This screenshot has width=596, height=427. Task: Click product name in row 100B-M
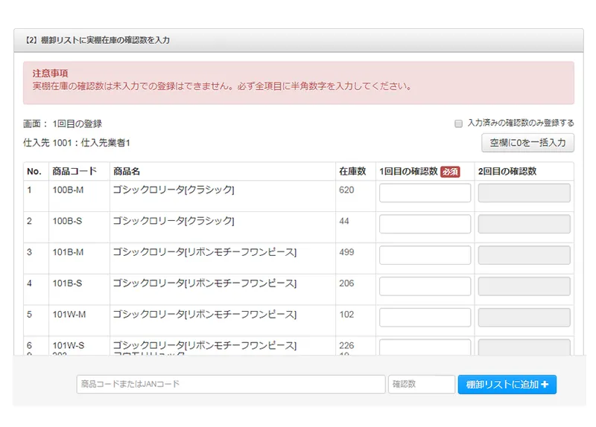tap(174, 190)
